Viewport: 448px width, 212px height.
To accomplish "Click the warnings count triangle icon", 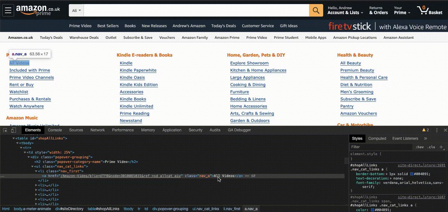I will click(424, 130).
